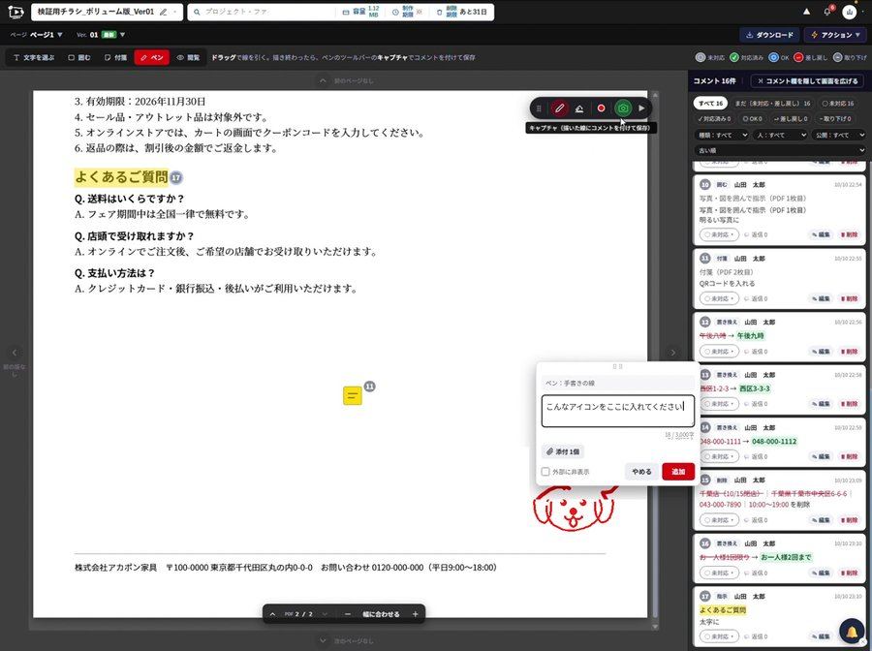Open the 人：すべて dropdown
The width and height of the screenshot is (872, 651).
pos(780,135)
